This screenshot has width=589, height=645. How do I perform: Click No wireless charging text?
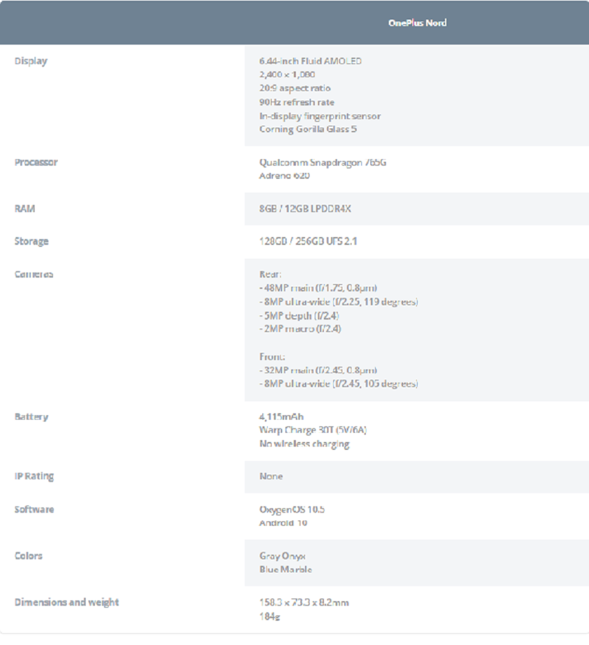coord(304,444)
